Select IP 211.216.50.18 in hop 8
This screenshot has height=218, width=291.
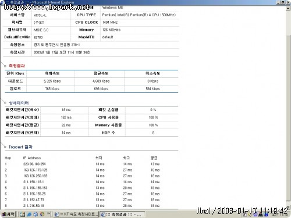pyautogui.click(x=34, y=206)
